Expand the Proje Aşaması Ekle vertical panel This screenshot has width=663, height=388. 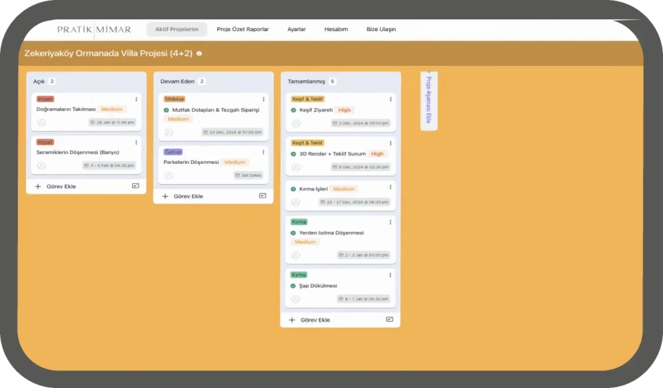(x=428, y=100)
